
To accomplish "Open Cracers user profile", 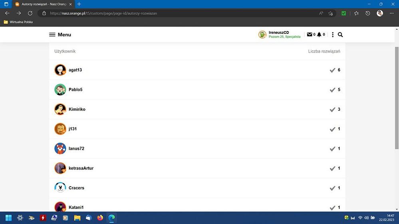I will coord(76,188).
